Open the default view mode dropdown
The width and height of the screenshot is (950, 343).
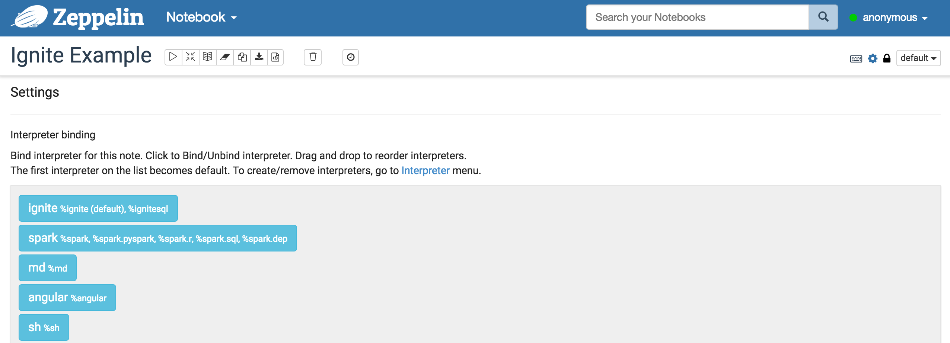pos(918,58)
